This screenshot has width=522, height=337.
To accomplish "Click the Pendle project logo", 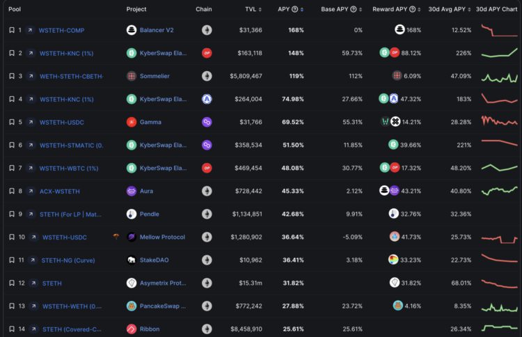I will tap(131, 214).
